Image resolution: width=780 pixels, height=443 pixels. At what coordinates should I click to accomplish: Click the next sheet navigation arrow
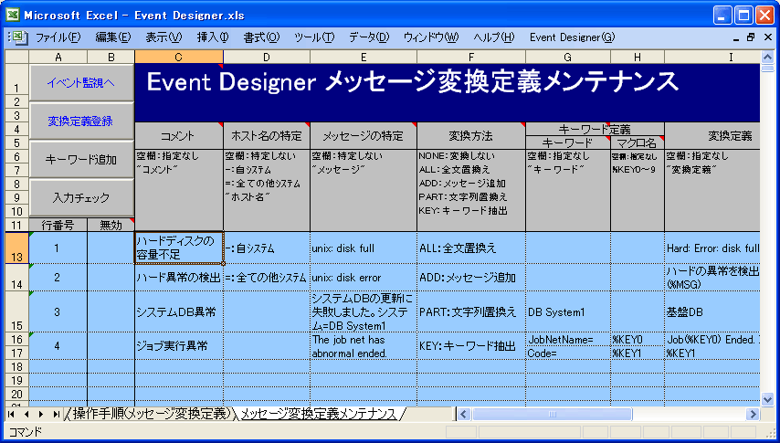[x=41, y=414]
